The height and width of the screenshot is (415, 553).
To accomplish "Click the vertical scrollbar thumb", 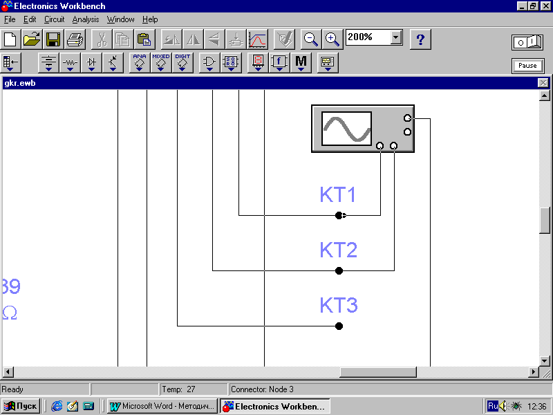I will (x=545, y=220).
